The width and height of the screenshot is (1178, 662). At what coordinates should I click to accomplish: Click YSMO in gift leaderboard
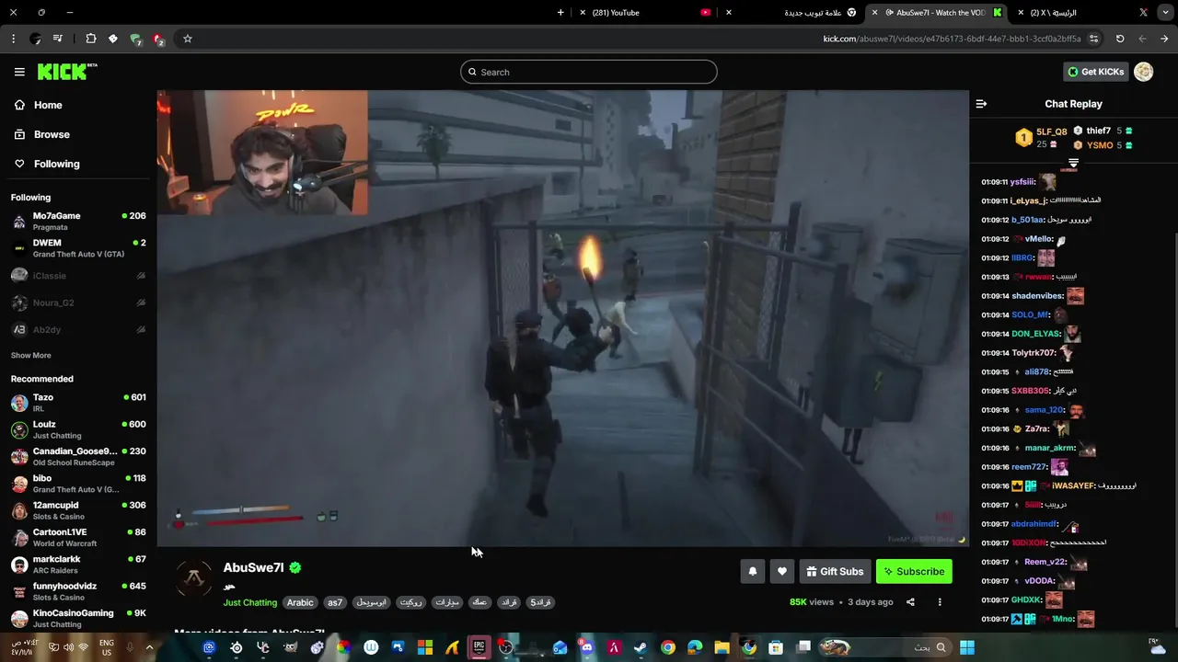(1100, 145)
